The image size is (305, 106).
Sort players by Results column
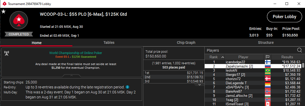pyautogui.click(x=287, y=57)
